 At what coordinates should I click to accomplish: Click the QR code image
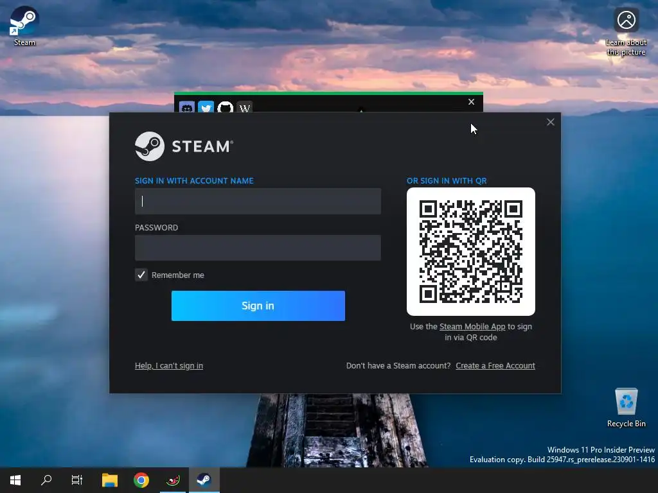471,252
